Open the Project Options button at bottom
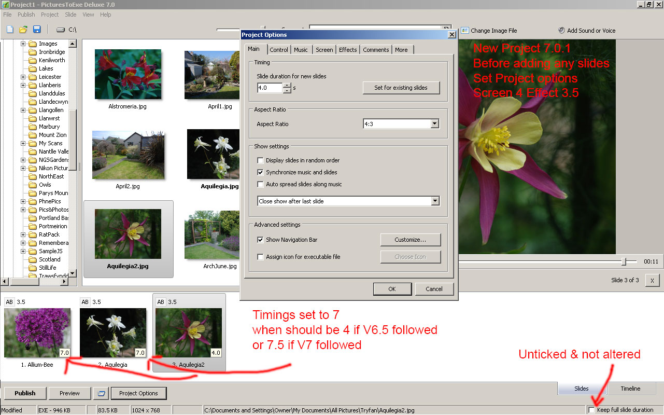Screen dimensions: 664x415 [x=139, y=393]
